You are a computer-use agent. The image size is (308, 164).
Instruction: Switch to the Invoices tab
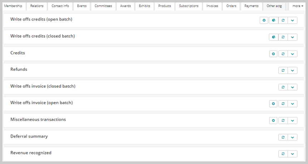pyautogui.click(x=212, y=6)
